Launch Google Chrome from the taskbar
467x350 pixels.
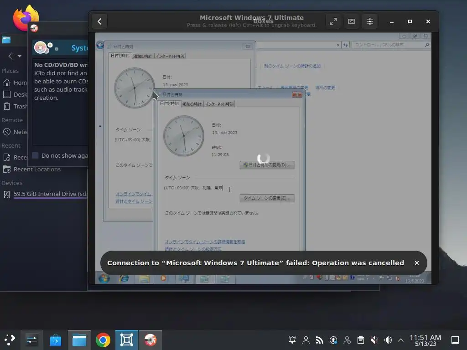103,340
